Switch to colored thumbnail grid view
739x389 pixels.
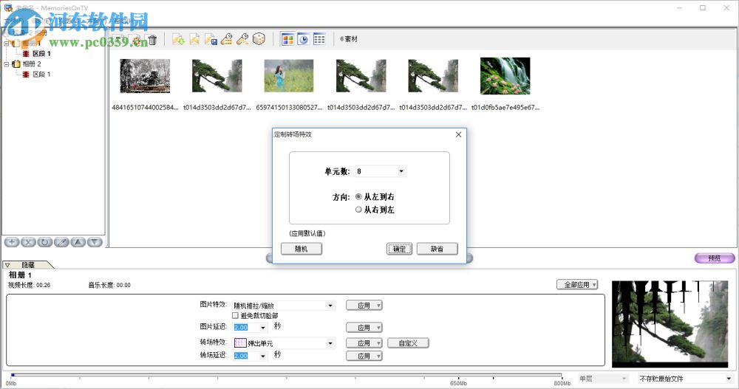tap(287, 40)
